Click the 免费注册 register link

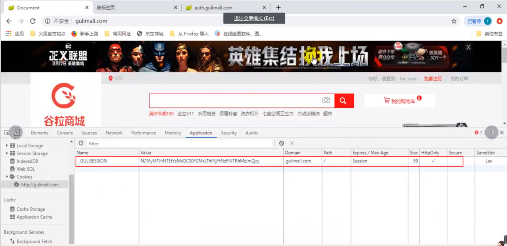(433, 79)
